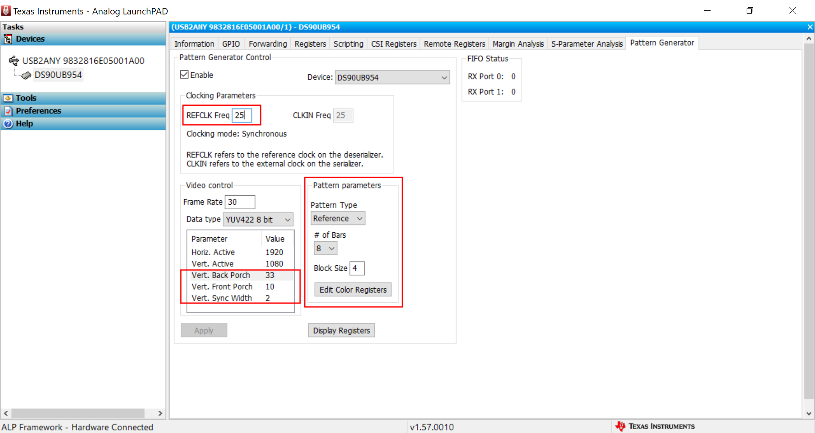Screen dimensions: 815x433
Task: Open the Device dropdown showing DS90UB954
Action: click(x=392, y=77)
